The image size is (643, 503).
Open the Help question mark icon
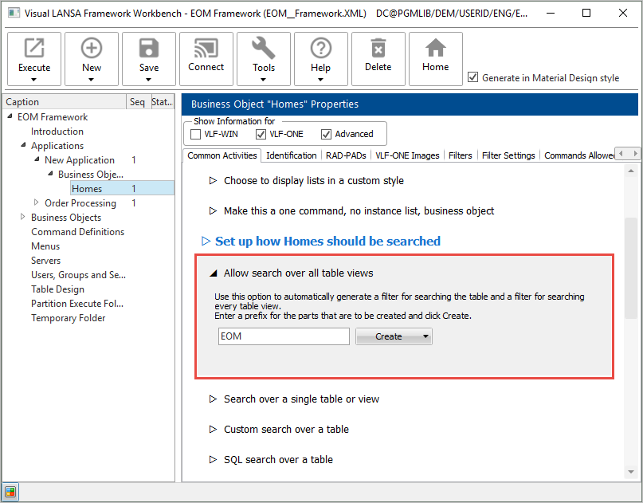(x=320, y=49)
